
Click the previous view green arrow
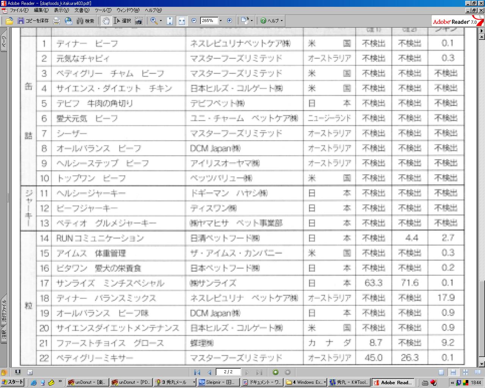click(275, 372)
